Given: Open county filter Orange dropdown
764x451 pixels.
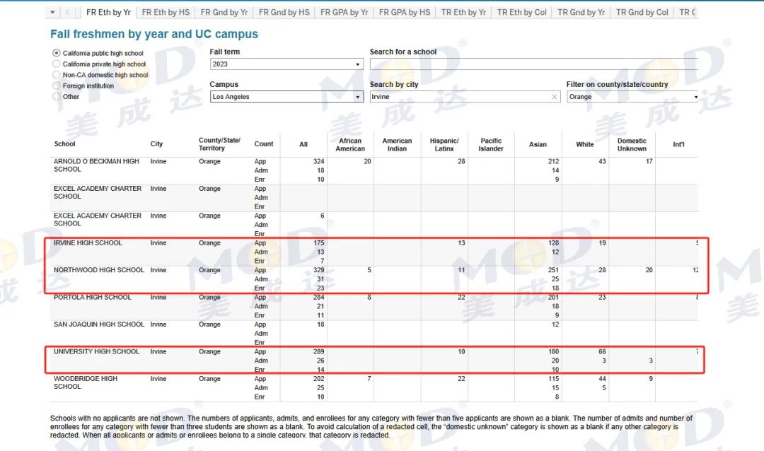Looking at the screenshot, I should point(632,97).
